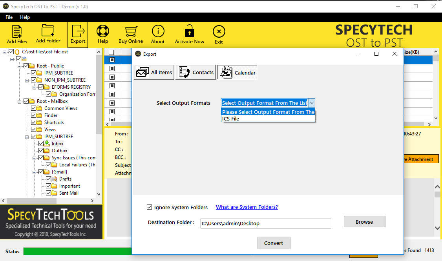Click the Organization Forms tree item
442x261 pixels.
pyautogui.click(x=77, y=94)
